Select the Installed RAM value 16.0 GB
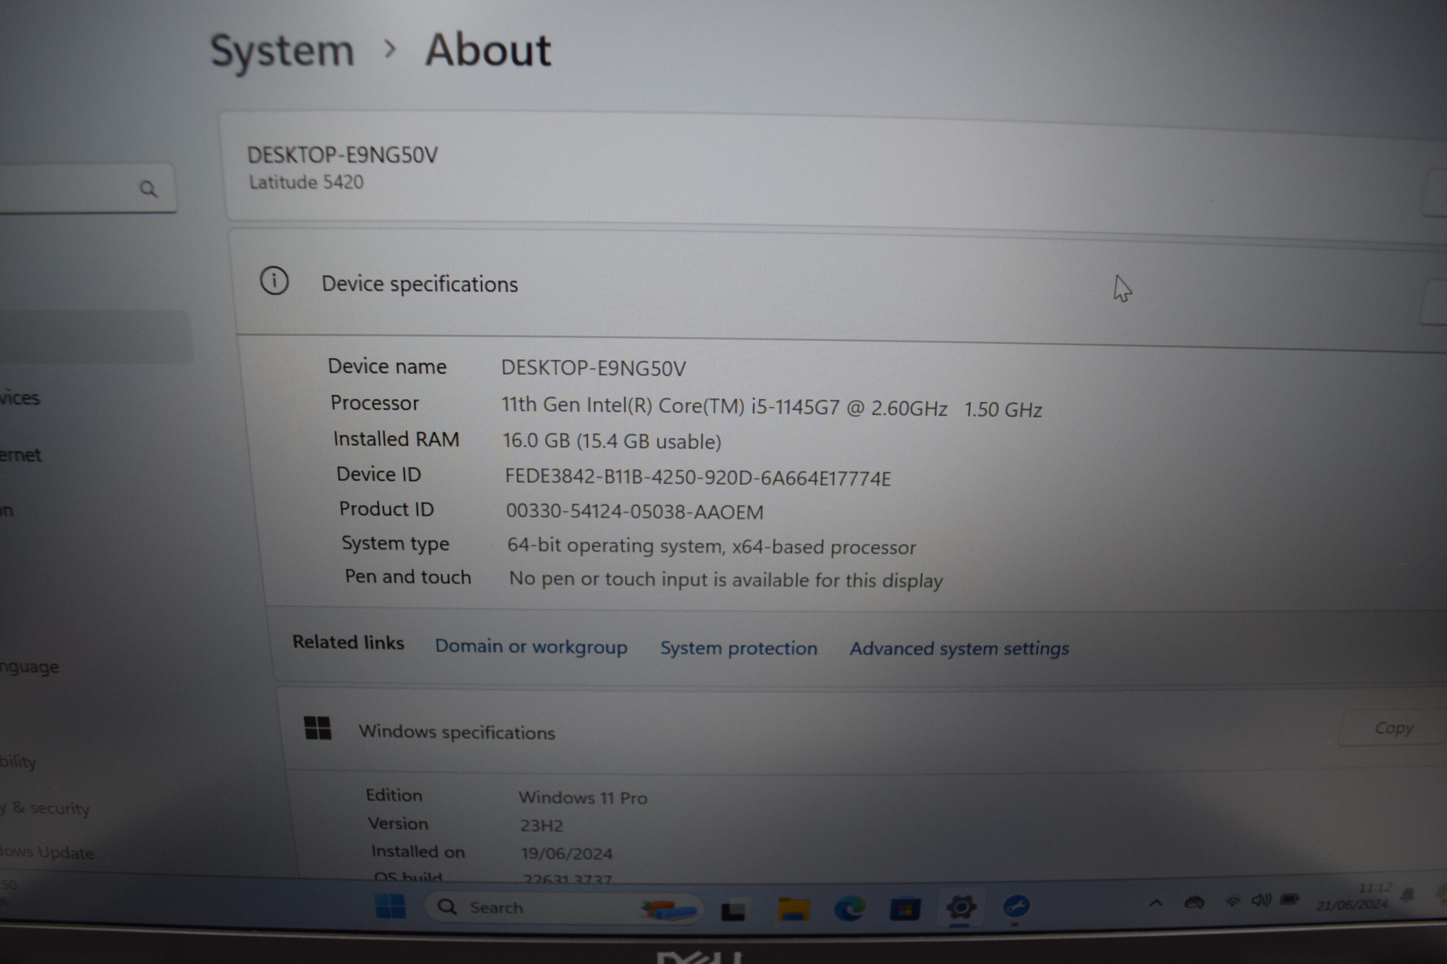Screen dimensions: 1447x964 612,441
